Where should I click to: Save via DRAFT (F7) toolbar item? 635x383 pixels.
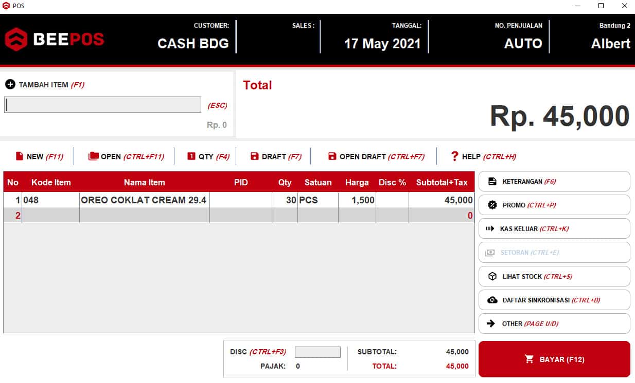coord(276,156)
